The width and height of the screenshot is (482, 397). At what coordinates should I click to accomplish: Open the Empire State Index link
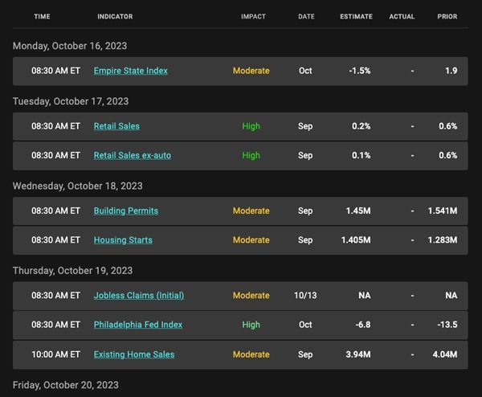point(130,71)
